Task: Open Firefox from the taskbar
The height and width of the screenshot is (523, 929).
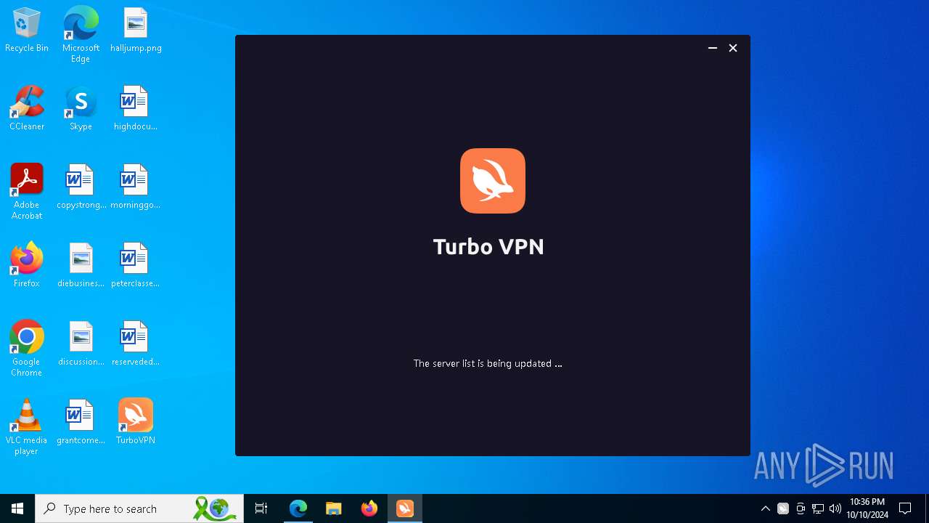Action: (369, 508)
